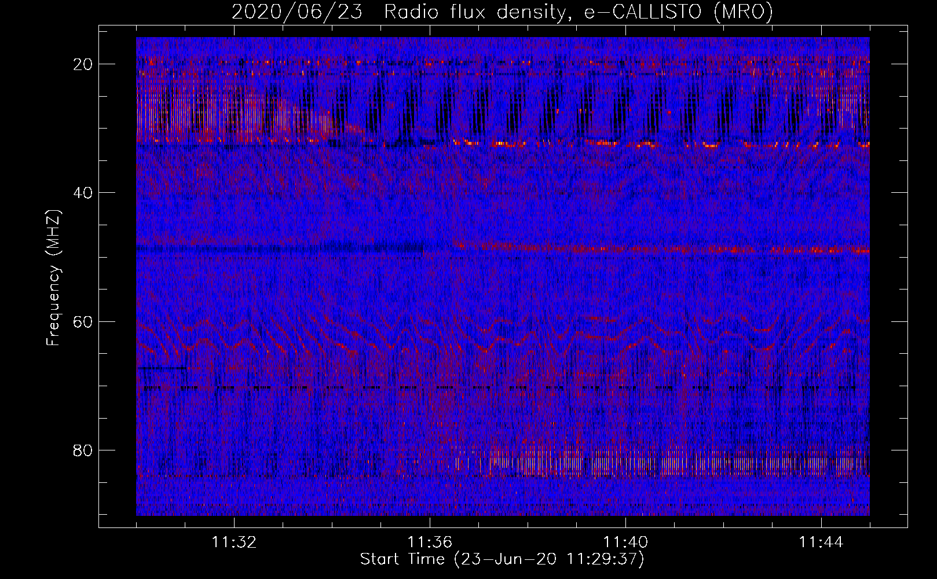Click the 11:40 time tick label
This screenshot has width=937, height=579.
(x=625, y=543)
